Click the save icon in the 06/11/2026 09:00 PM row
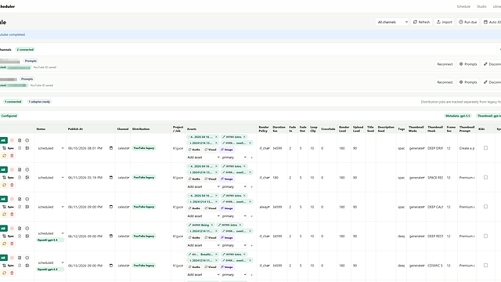 pos(27,207)
